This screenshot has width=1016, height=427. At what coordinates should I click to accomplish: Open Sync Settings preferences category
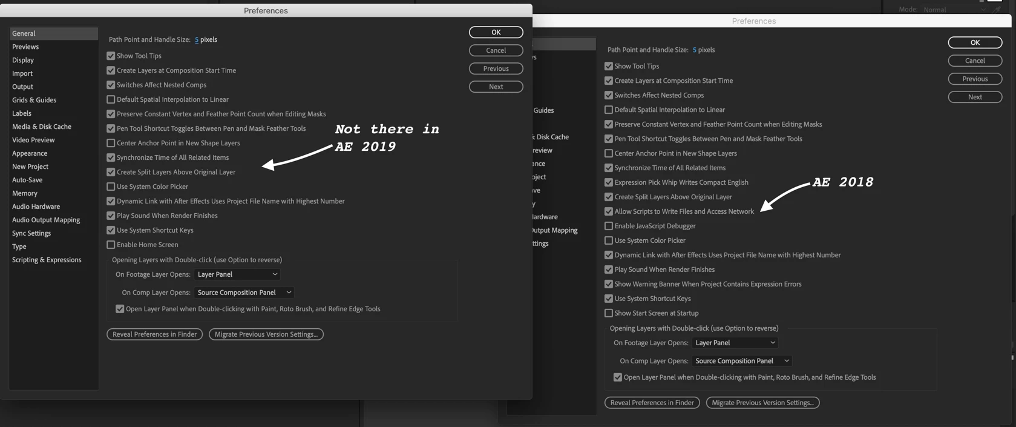(31, 233)
